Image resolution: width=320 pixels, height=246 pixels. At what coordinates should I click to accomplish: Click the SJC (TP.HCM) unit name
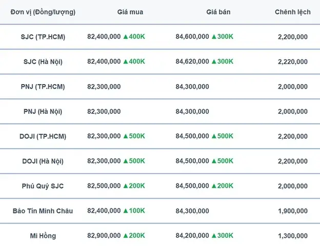click(x=43, y=37)
